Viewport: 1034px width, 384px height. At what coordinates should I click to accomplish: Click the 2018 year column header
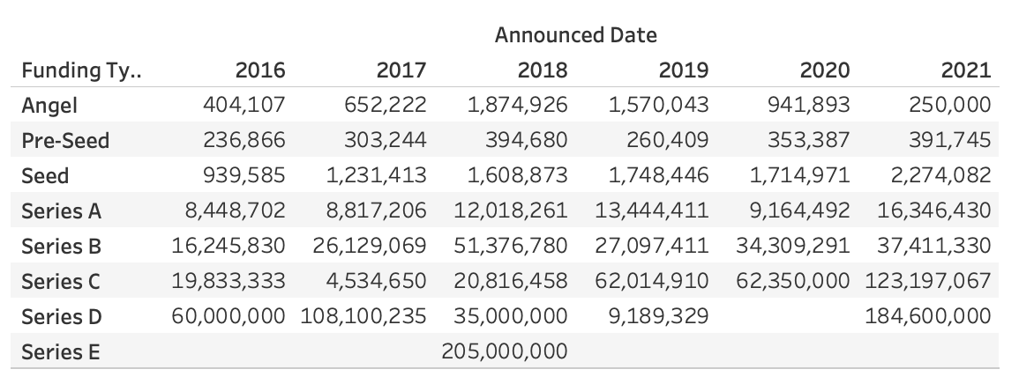click(x=543, y=70)
